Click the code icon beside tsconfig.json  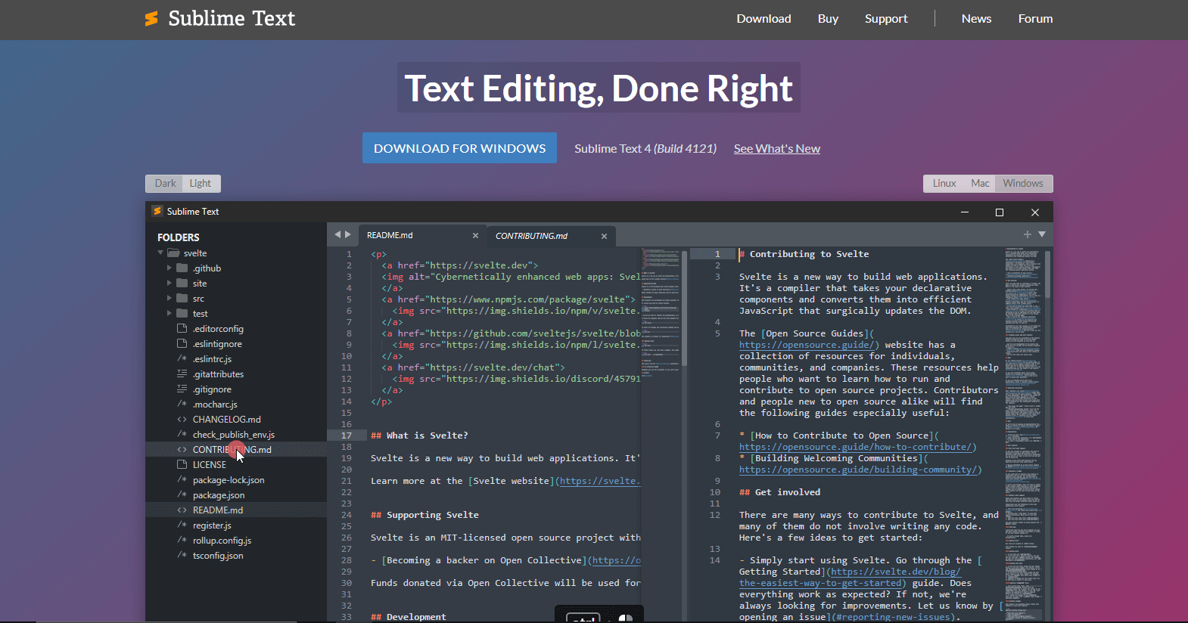(x=182, y=555)
